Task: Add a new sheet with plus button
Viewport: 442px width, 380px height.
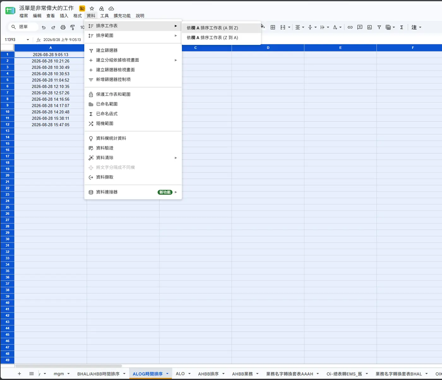Action: pyautogui.click(x=19, y=374)
